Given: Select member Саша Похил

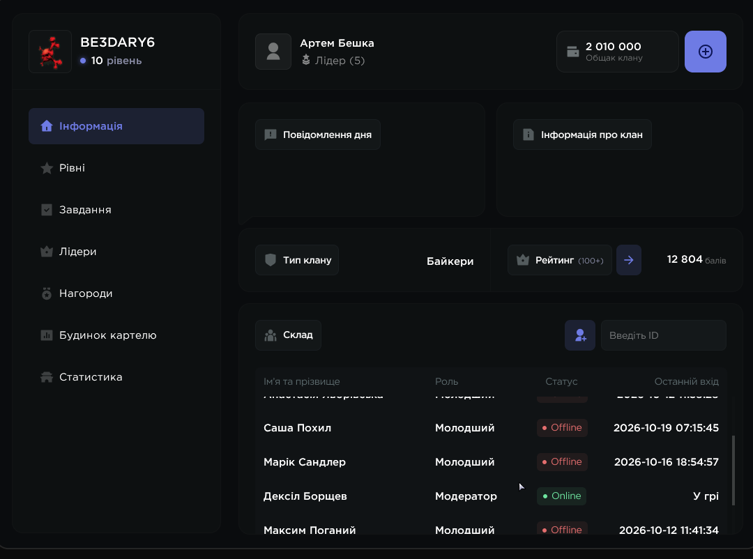Looking at the screenshot, I should click(x=491, y=428).
